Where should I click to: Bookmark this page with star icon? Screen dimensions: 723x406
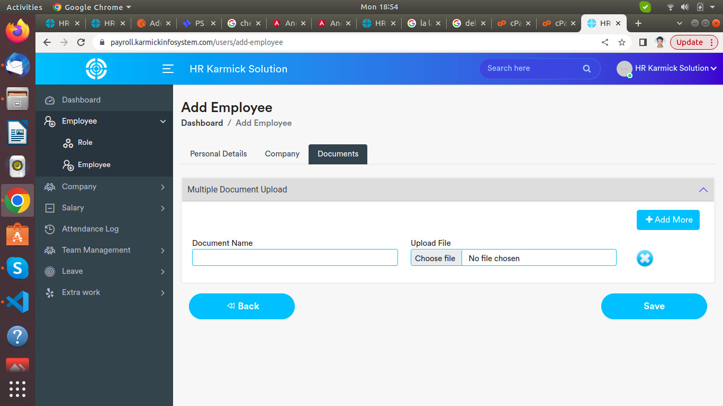click(622, 42)
